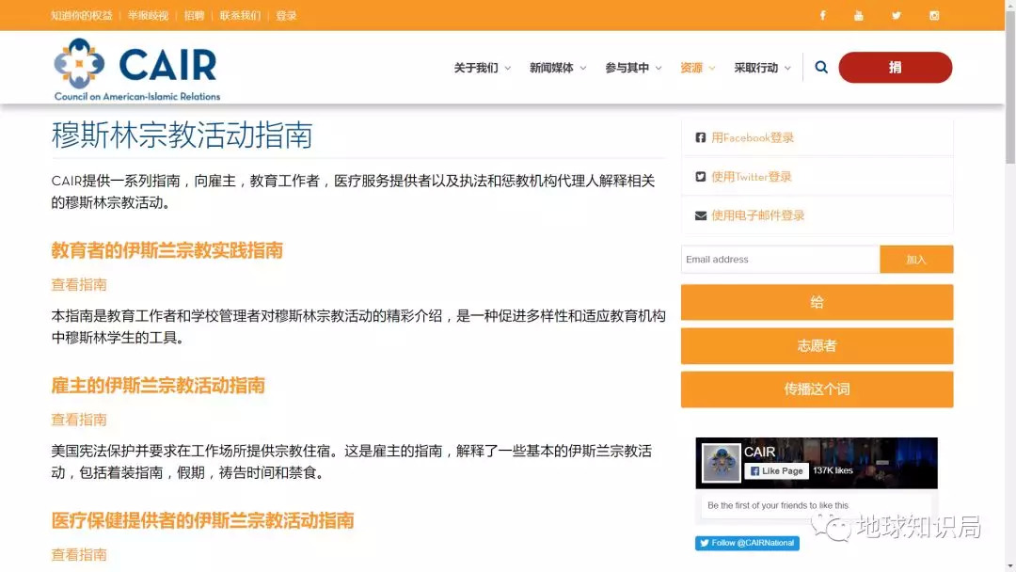Image resolution: width=1016 pixels, height=572 pixels.
Task: Open the 新闻媒体 menu
Action: coord(551,68)
